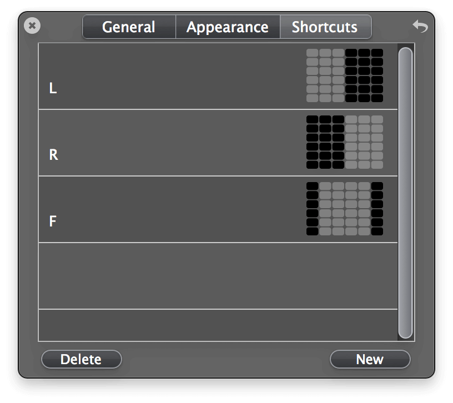453x403 pixels.
Task: Click the black left column of F grid
Action: tap(312, 209)
